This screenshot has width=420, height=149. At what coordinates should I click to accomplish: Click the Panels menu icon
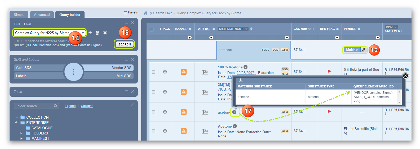[125, 12]
